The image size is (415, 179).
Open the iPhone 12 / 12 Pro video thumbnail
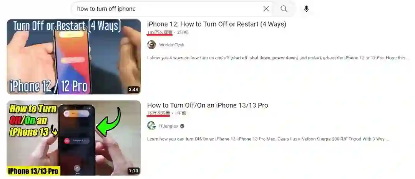74,56
